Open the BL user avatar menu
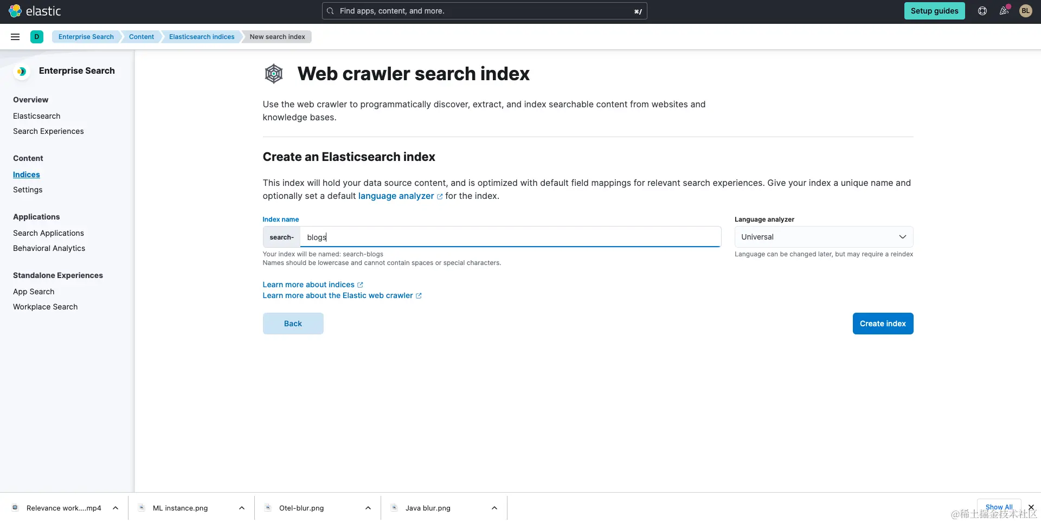This screenshot has height=523, width=1041. tap(1026, 11)
